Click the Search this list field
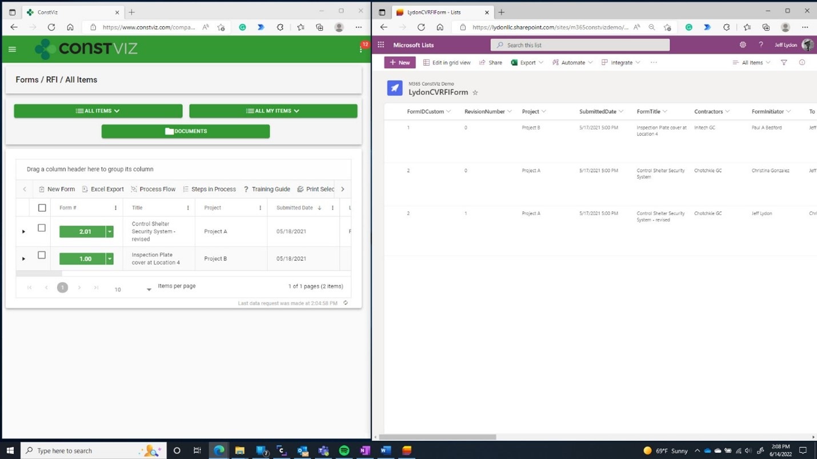This screenshot has width=817, height=459. 580,45
